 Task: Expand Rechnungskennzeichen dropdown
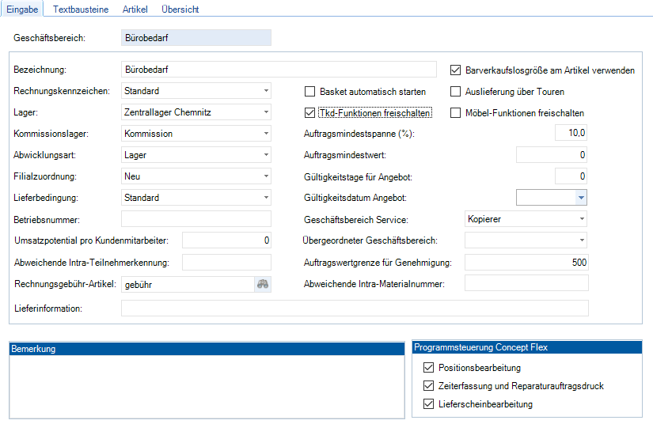coord(265,91)
